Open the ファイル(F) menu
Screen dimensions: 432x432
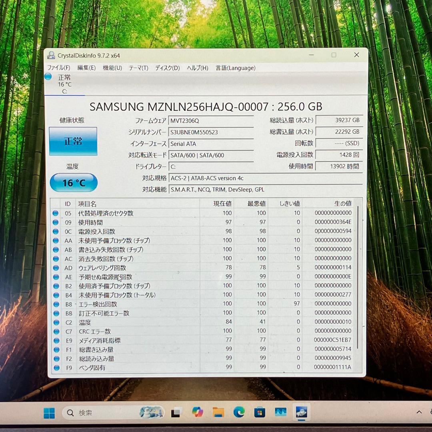(x=58, y=68)
